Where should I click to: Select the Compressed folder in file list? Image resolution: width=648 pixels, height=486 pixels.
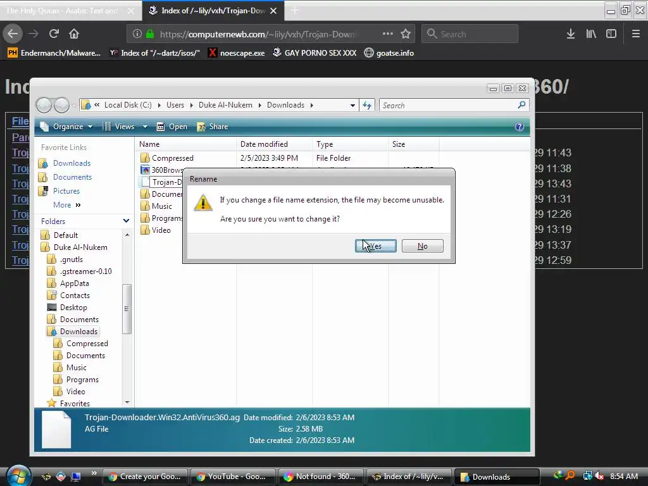pyautogui.click(x=172, y=158)
